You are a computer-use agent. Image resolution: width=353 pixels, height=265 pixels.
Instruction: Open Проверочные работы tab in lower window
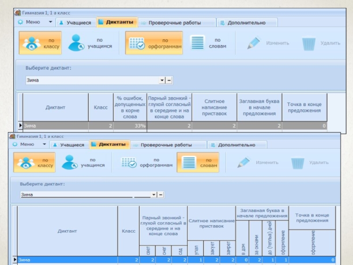(169, 145)
